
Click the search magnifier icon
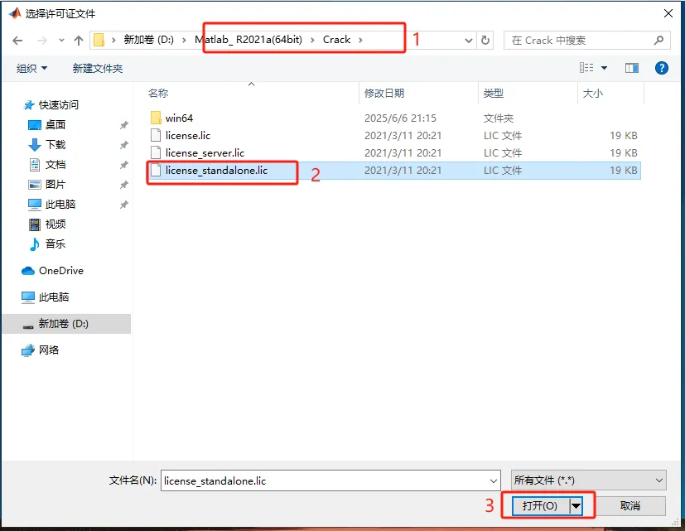coord(658,41)
